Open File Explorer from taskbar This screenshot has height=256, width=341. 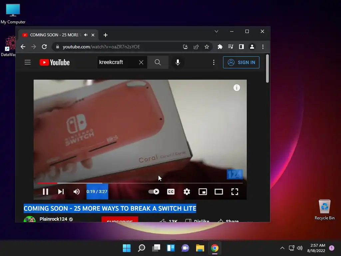click(x=200, y=248)
